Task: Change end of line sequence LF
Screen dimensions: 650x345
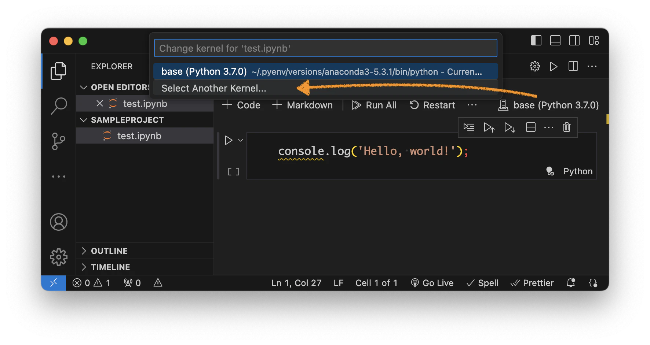Action: 339,283
